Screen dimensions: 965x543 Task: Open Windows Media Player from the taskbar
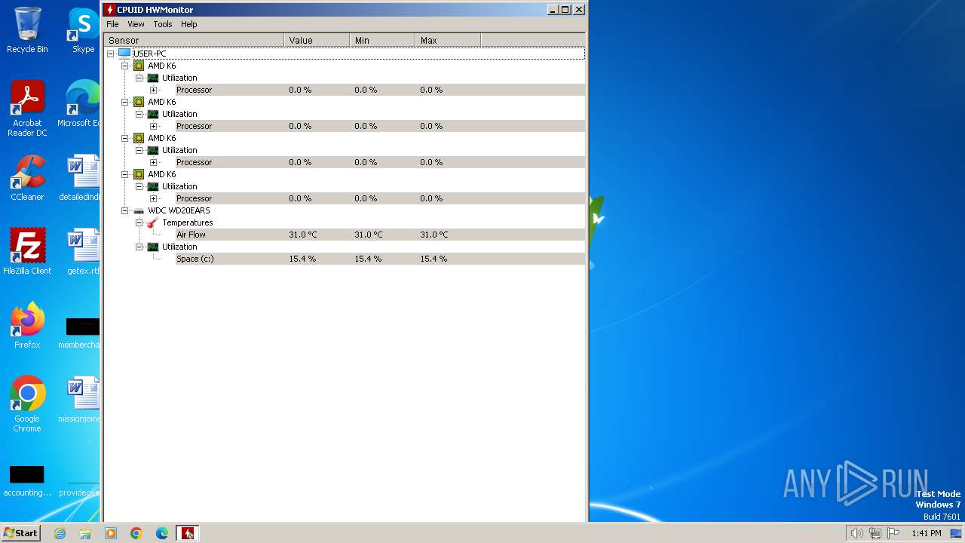(x=111, y=533)
